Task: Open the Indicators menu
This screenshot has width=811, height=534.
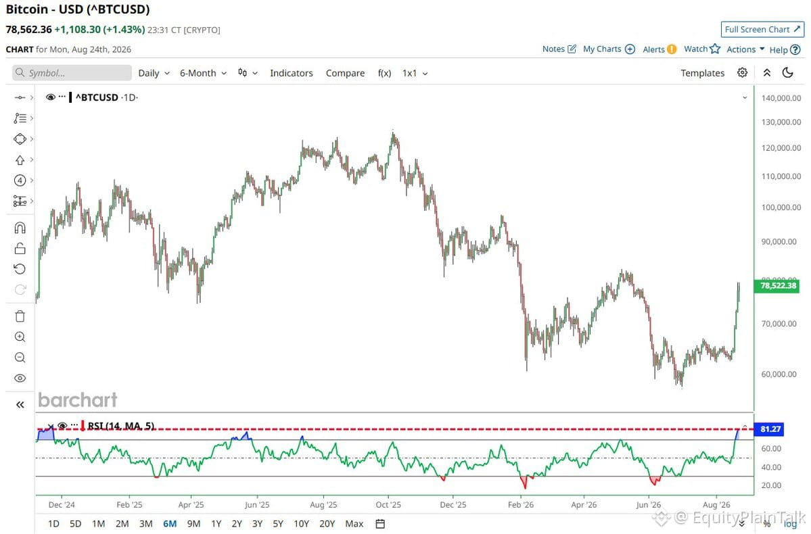Action: [x=292, y=73]
